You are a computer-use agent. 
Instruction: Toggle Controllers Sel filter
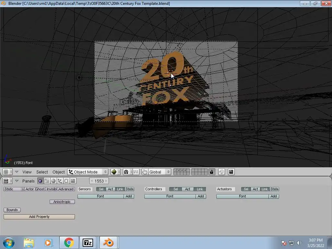point(175,189)
